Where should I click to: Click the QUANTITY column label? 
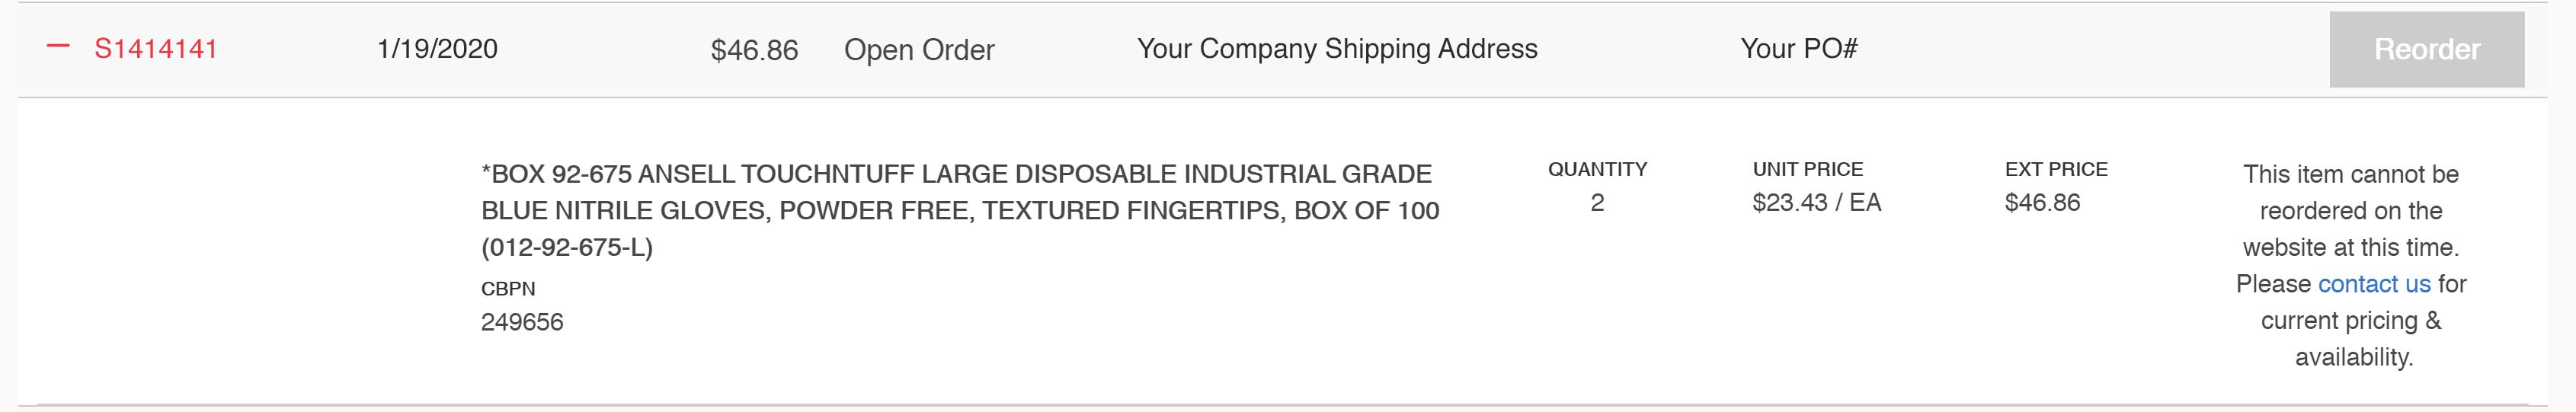pos(1597,169)
